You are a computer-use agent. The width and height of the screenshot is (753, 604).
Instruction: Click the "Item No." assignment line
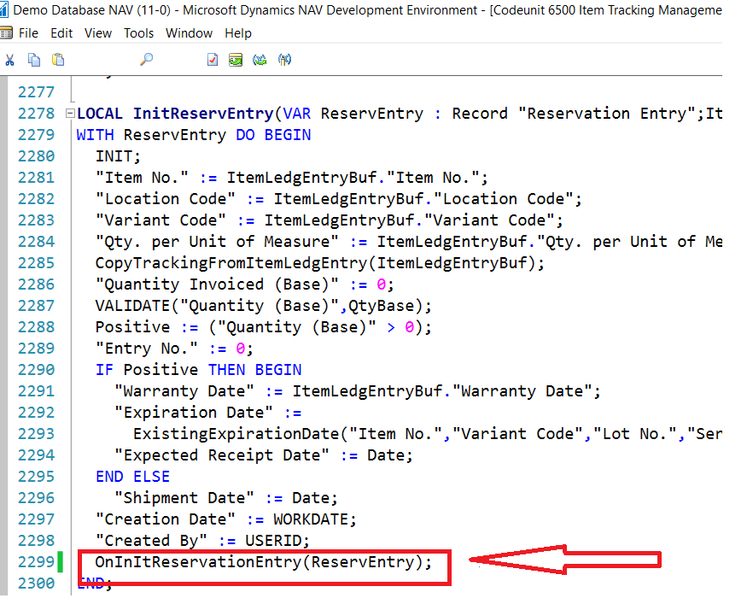[291, 178]
